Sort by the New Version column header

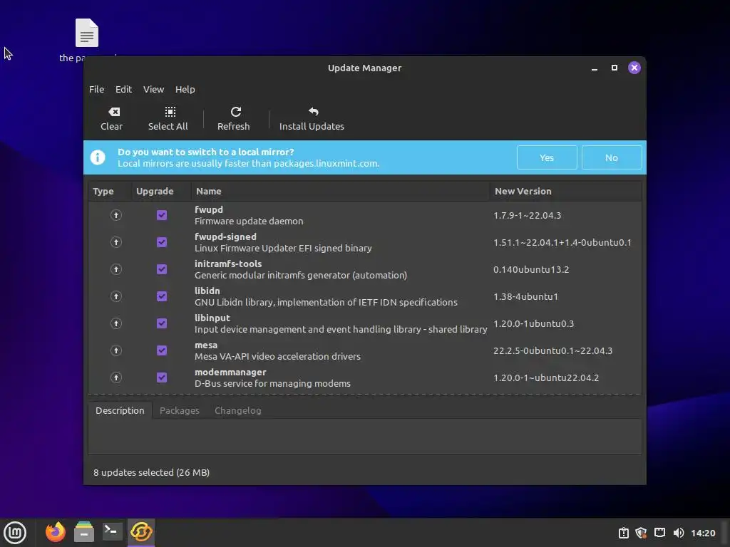(565, 191)
